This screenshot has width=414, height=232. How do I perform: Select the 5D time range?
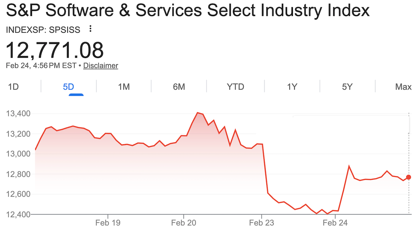[68, 87]
